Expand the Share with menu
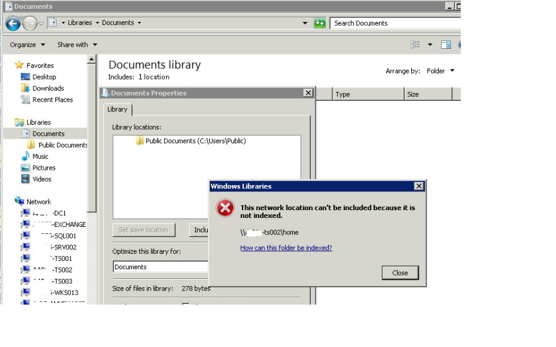This screenshot has width=556, height=347. pyautogui.click(x=77, y=44)
